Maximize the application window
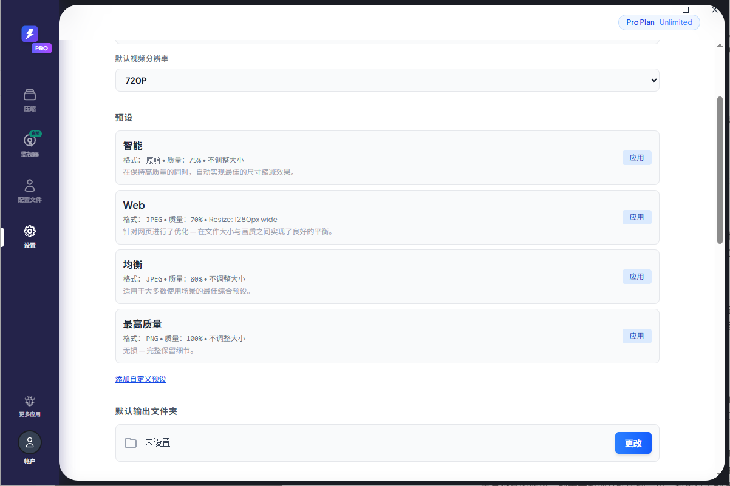 pyautogui.click(x=686, y=9)
